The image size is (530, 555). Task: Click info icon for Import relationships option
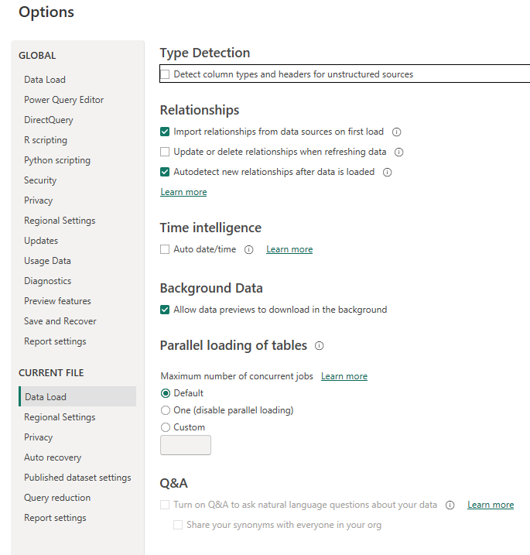pos(396,132)
